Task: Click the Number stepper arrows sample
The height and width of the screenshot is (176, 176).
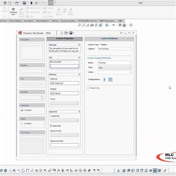Action: tap(42, 98)
